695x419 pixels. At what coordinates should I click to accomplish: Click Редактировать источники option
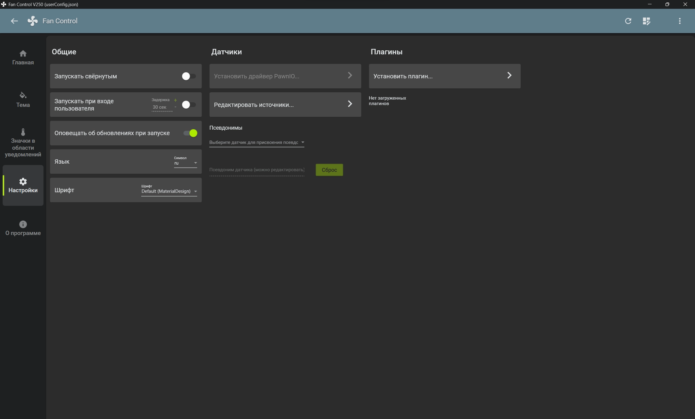(285, 105)
